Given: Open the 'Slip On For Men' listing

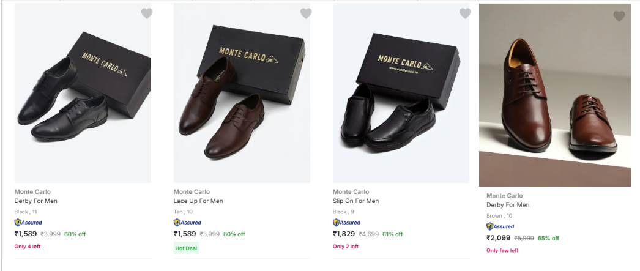Looking at the screenshot, I should [355, 201].
